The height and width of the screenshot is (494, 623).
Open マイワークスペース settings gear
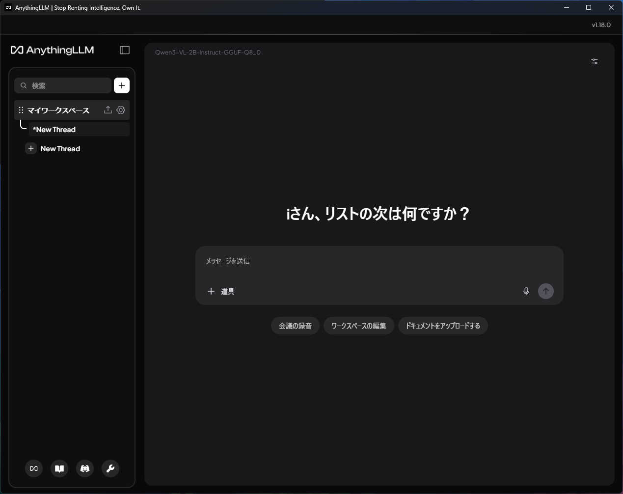121,110
